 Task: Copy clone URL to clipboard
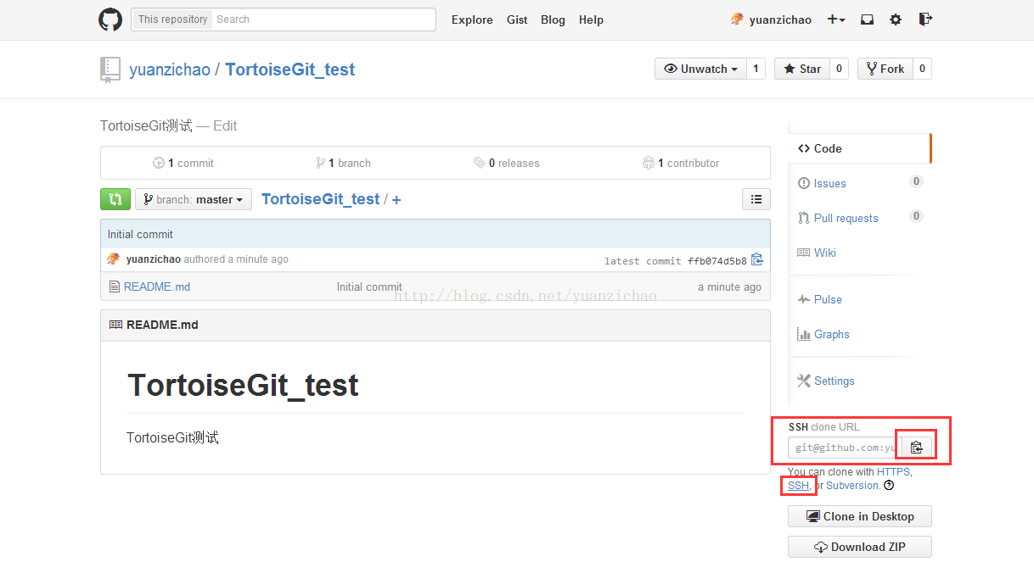917,448
